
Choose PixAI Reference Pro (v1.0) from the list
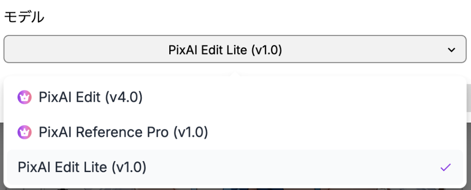point(123,133)
